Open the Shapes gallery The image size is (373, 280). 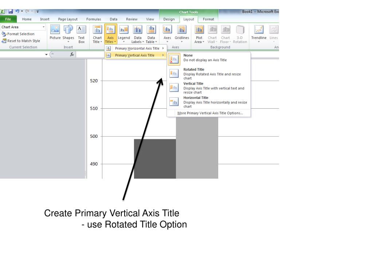[68, 34]
